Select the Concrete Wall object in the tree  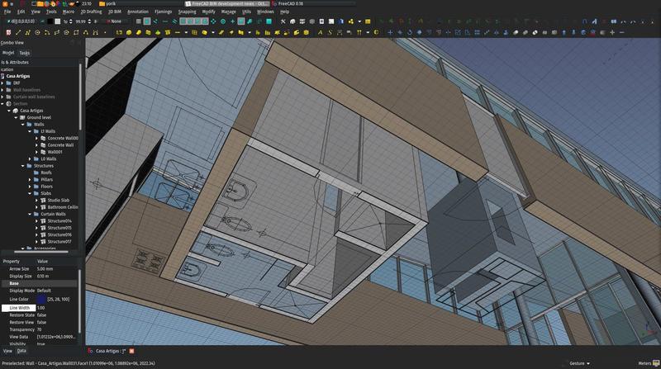(59, 145)
